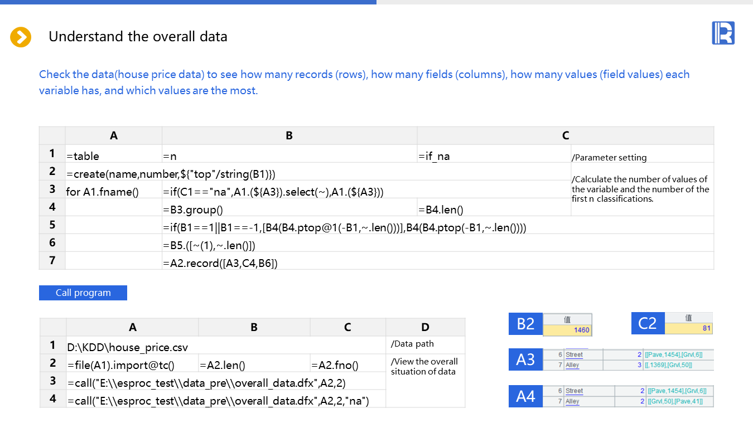The height and width of the screenshot is (423, 753).
Task: Click the blue A4 label box
Action: (x=525, y=396)
